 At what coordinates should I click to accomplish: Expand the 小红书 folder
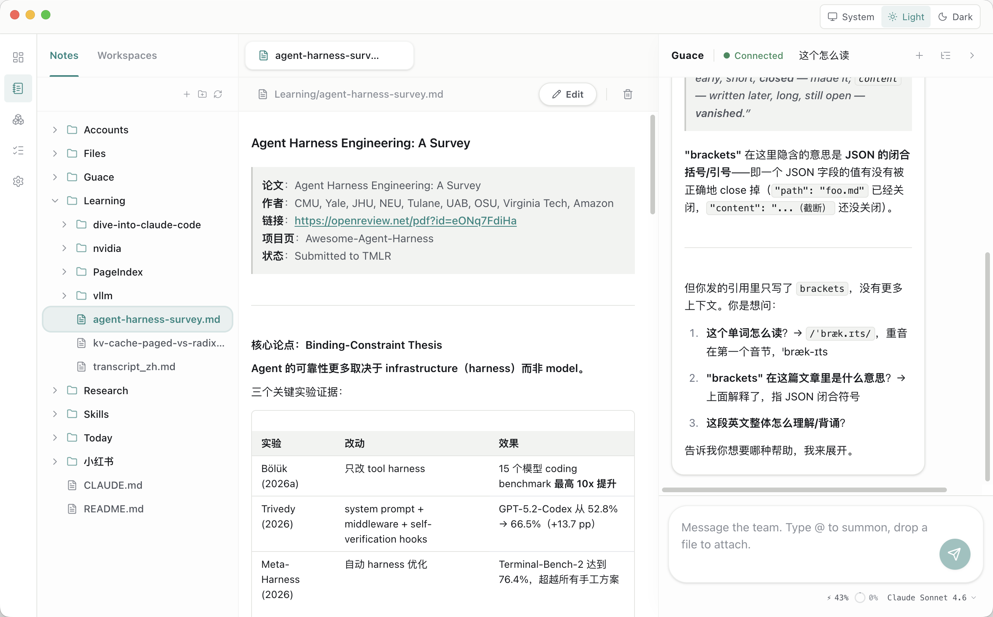[x=55, y=462]
